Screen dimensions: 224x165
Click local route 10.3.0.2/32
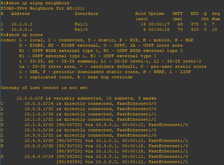coord(79,136)
